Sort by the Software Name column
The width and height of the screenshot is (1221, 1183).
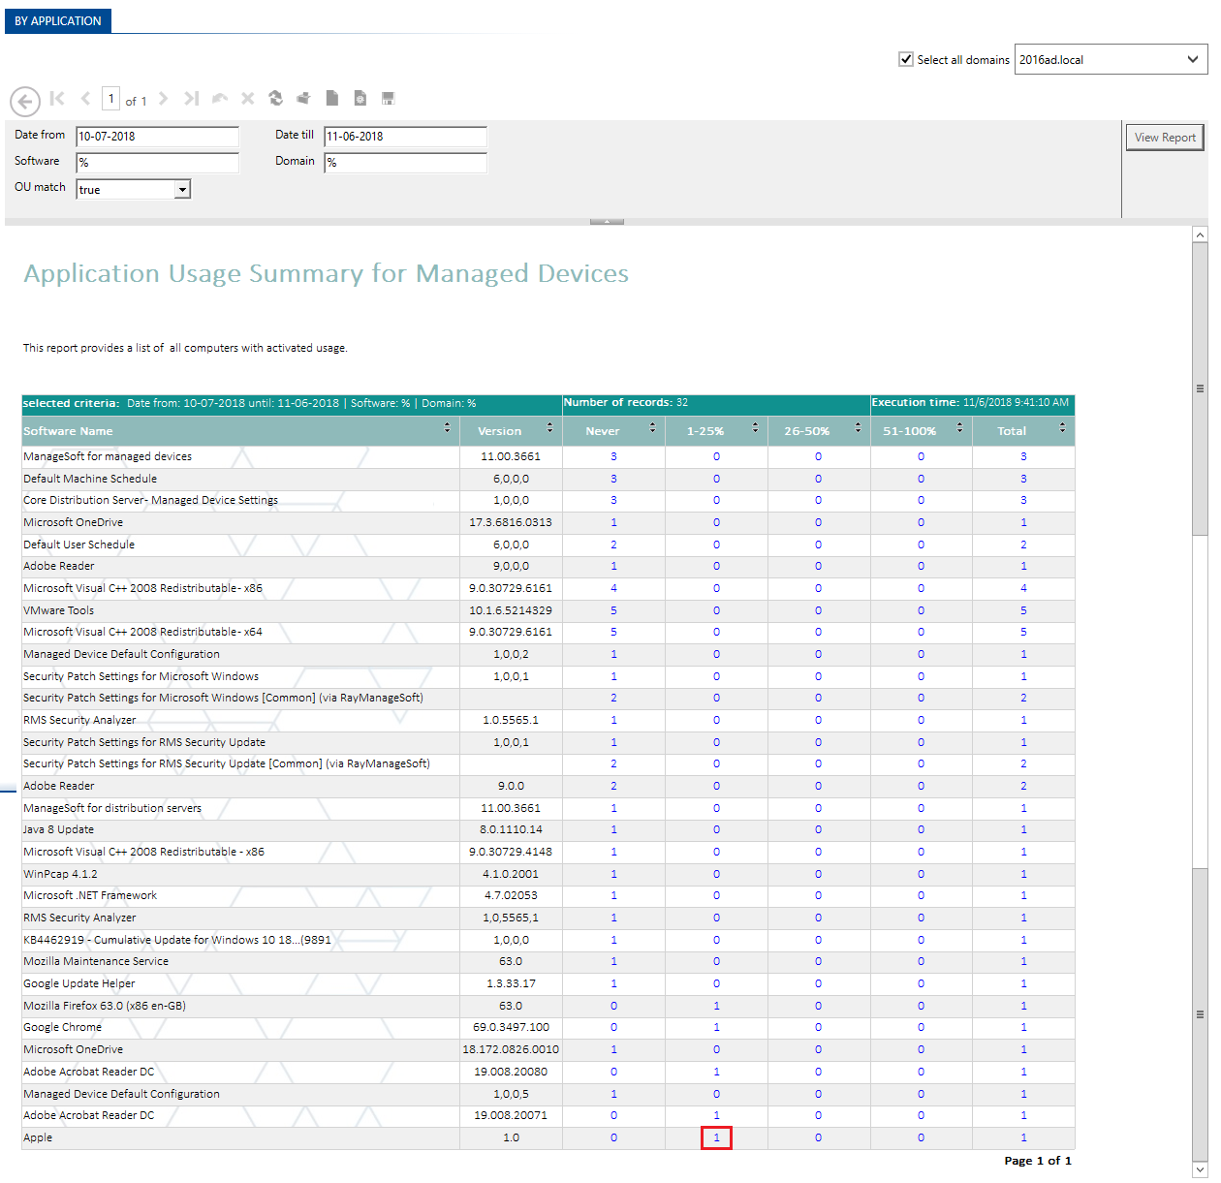click(447, 427)
